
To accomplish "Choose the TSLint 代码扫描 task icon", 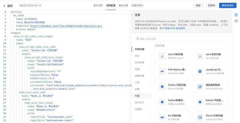I will [x=200, y=117].
